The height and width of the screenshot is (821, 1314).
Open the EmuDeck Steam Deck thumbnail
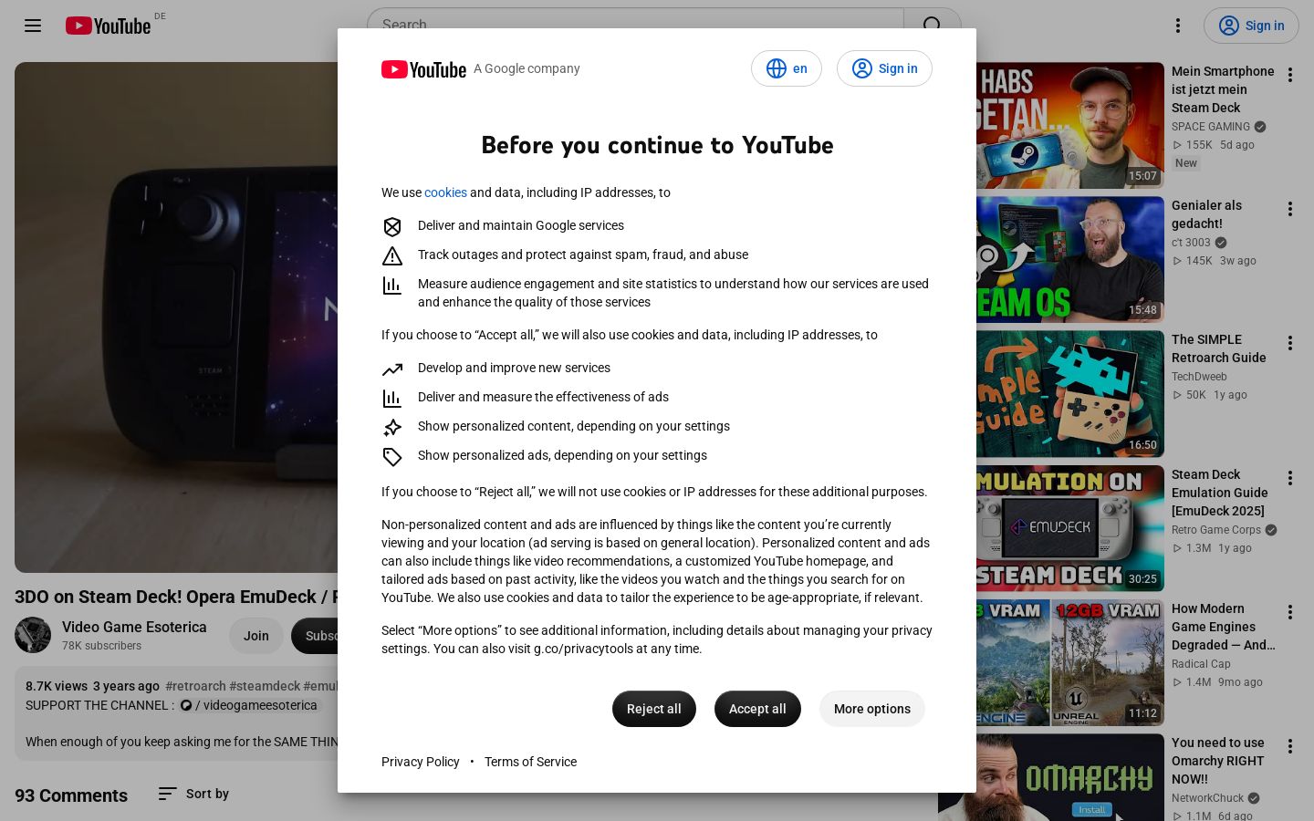[x=1070, y=529]
